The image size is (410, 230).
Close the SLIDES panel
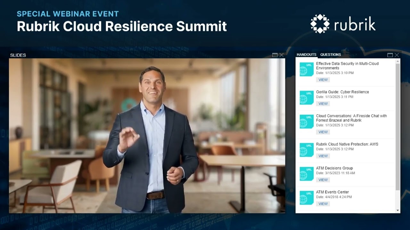tap(282, 55)
